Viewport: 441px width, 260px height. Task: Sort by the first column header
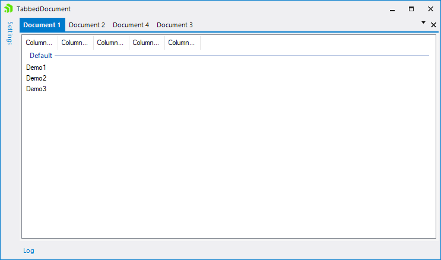[40, 43]
